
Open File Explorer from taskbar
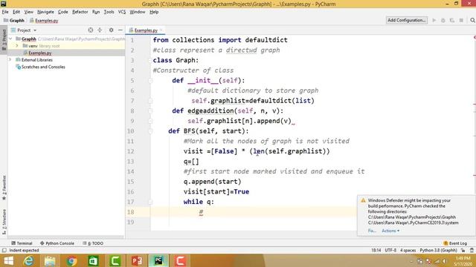pos(50,260)
